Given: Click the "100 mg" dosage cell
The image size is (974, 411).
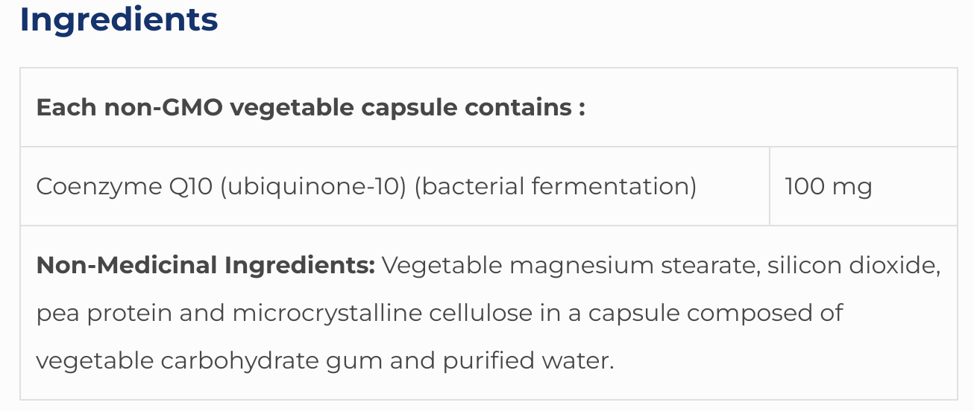Looking at the screenshot, I should (828, 186).
